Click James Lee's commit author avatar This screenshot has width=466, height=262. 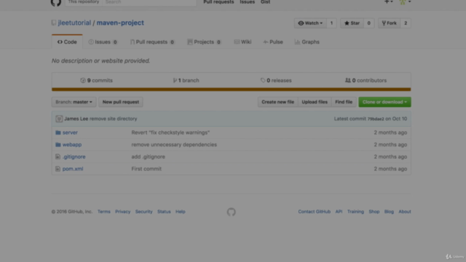point(59,119)
